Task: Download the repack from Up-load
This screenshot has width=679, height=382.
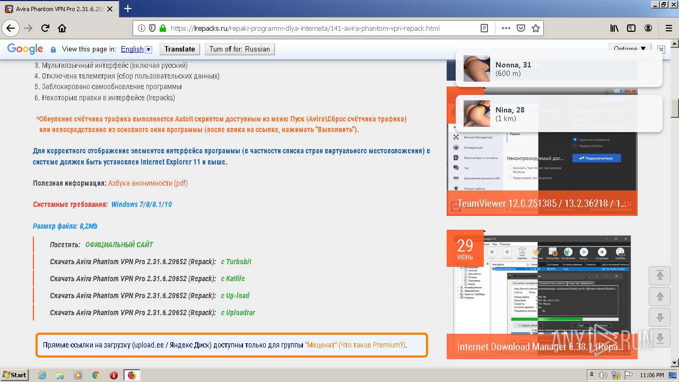Action: pos(235,296)
